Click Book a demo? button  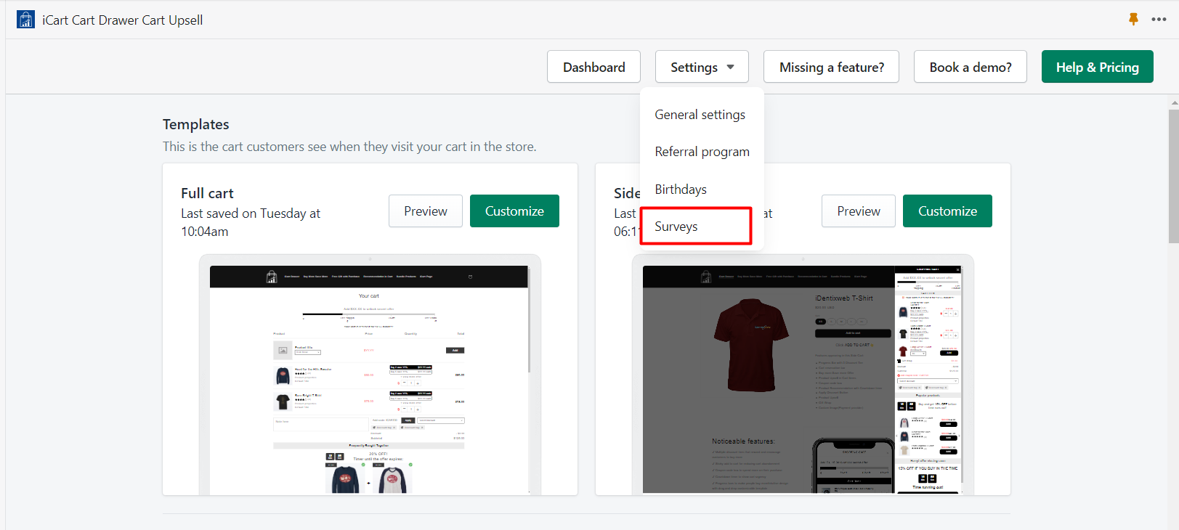pos(970,67)
